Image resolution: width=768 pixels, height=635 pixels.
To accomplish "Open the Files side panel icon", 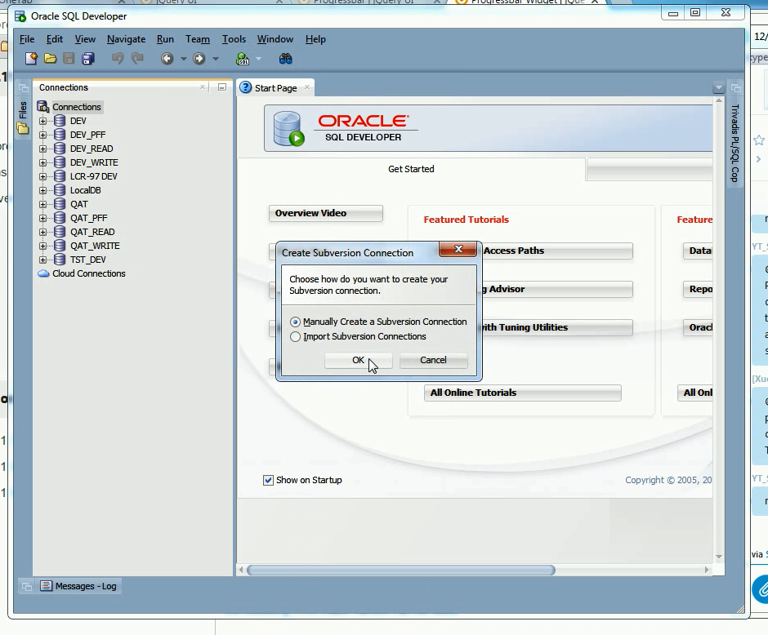I will coord(23,129).
